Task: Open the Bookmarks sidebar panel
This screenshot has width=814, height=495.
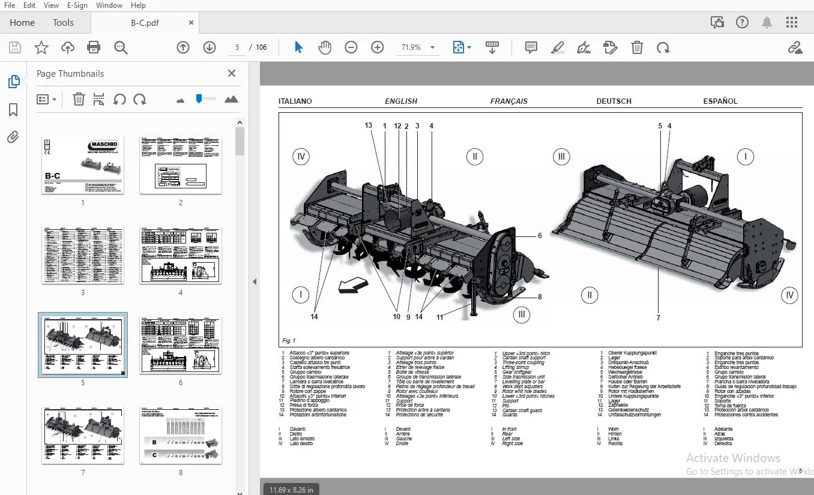Action: point(13,110)
